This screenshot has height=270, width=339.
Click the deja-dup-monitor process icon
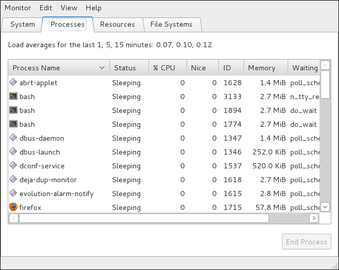tap(13, 179)
